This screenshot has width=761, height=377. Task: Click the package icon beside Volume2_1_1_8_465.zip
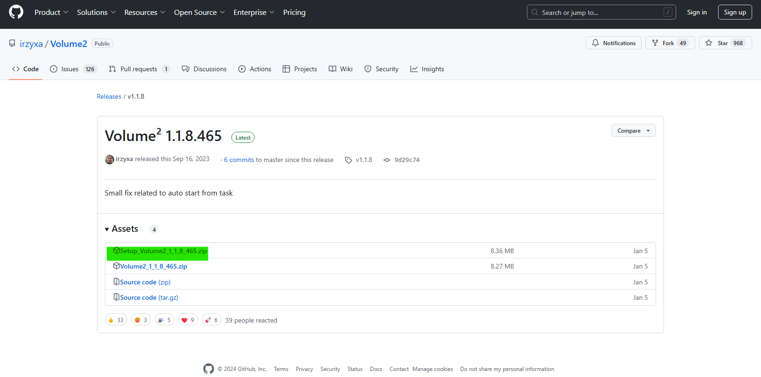pos(117,266)
